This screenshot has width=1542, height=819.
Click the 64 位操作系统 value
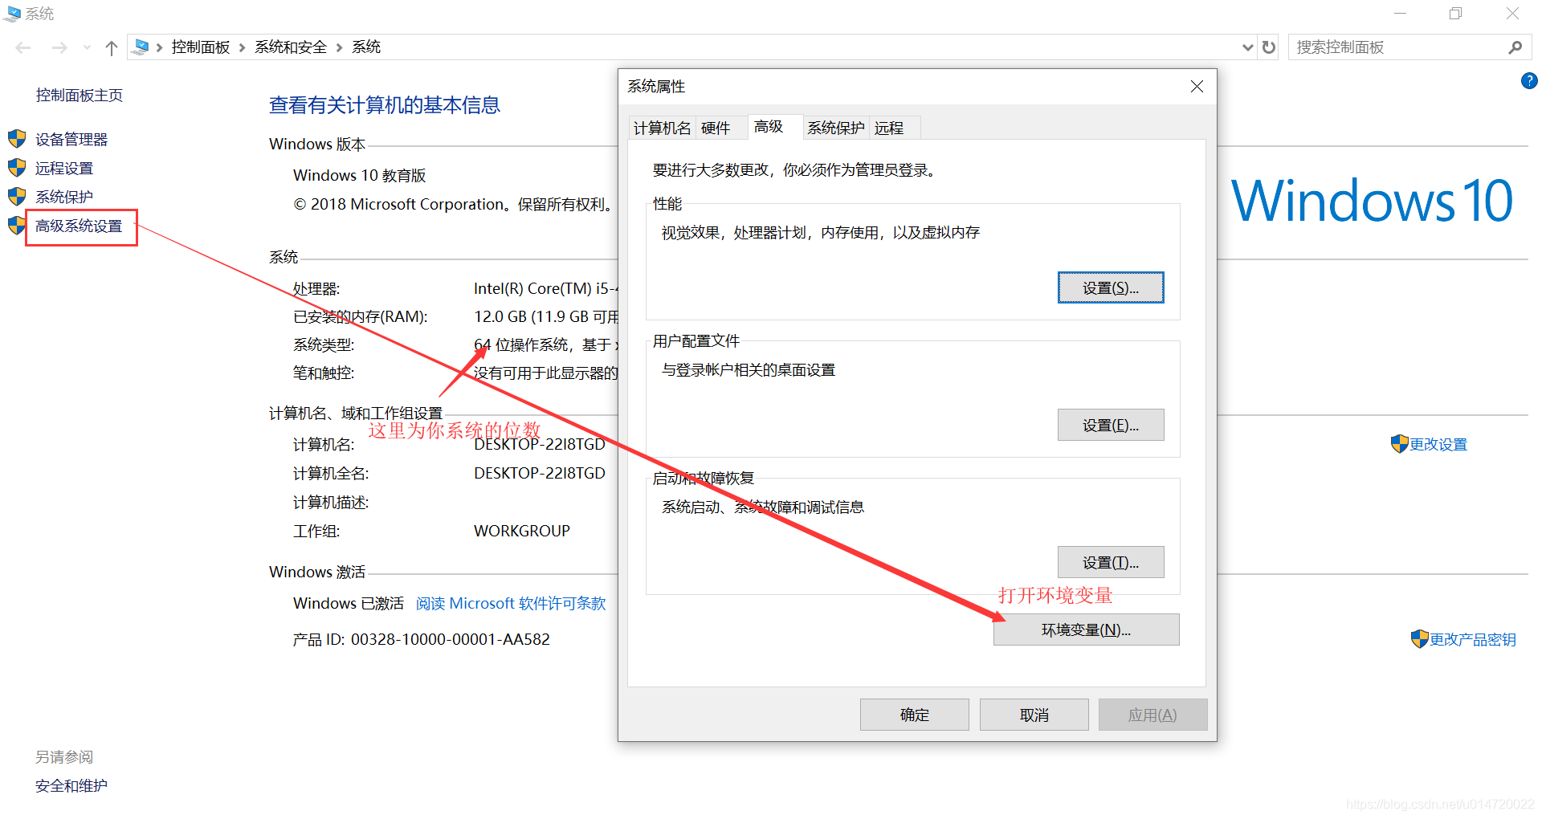546,344
